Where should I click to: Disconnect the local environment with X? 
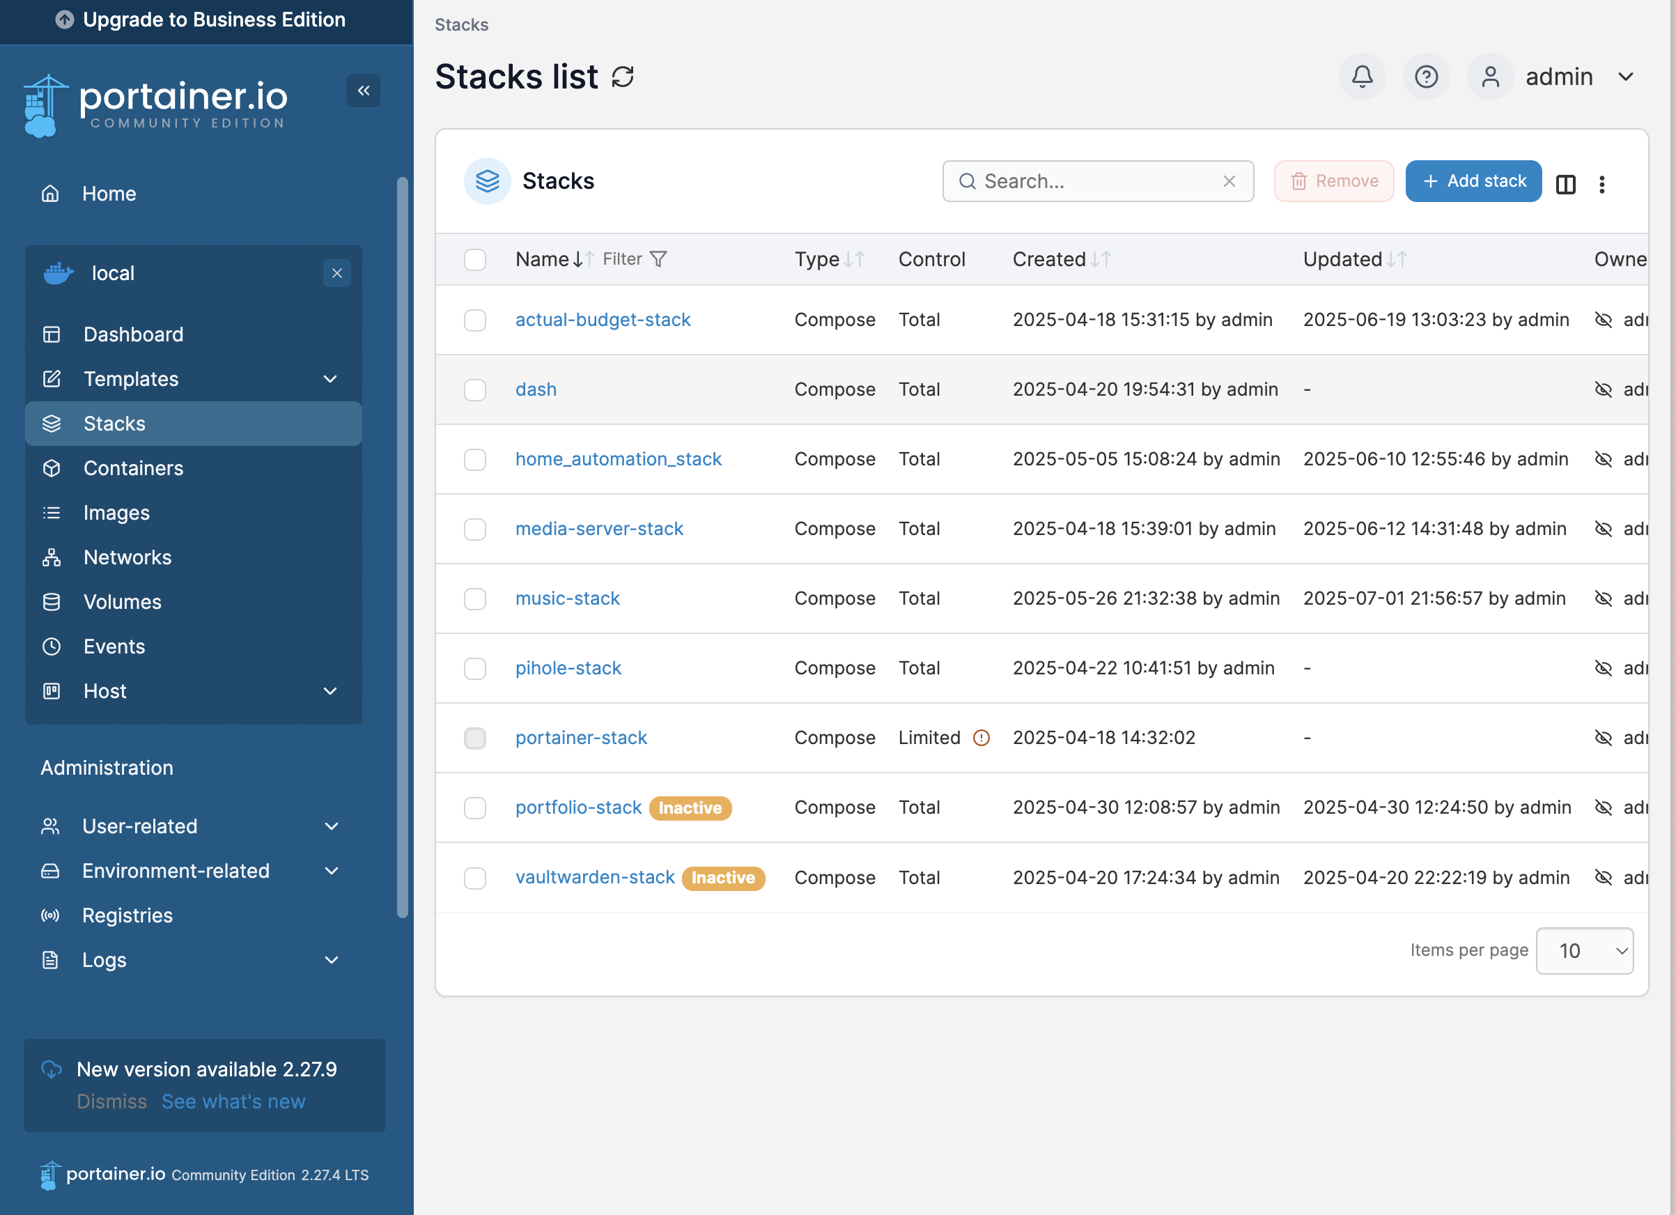[x=337, y=274]
